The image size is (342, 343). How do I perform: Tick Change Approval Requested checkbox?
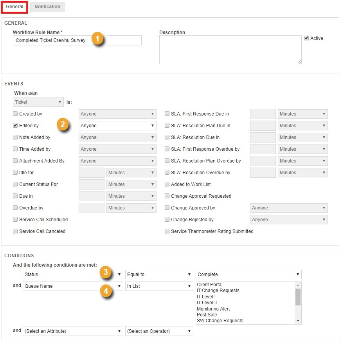pyautogui.click(x=167, y=196)
